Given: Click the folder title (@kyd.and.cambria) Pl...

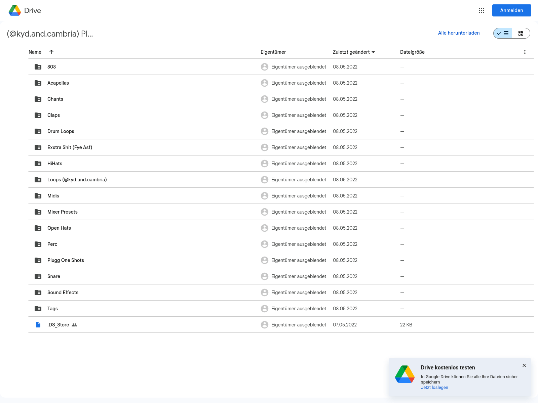Looking at the screenshot, I should click(x=50, y=34).
